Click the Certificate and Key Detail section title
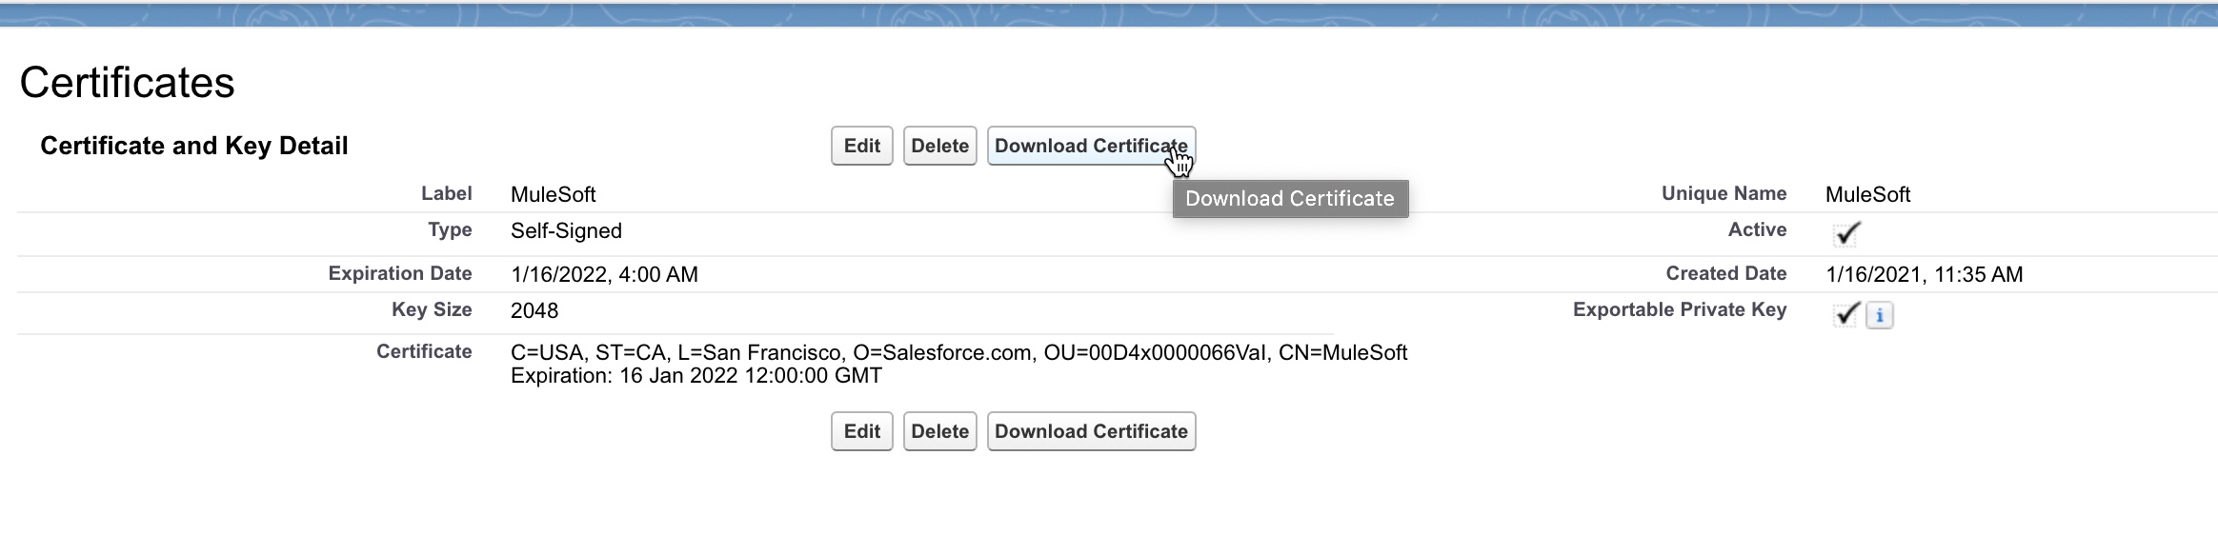 [194, 146]
